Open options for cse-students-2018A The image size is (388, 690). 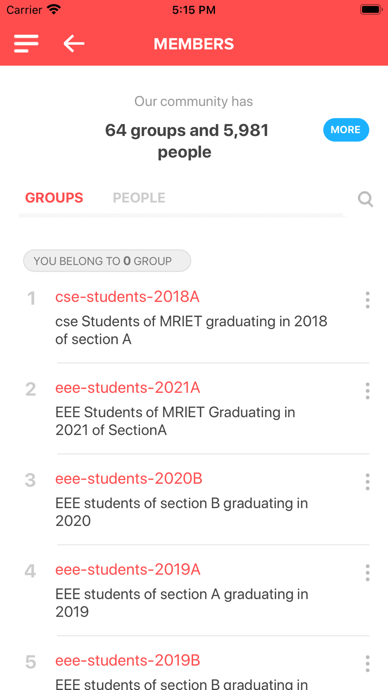click(x=367, y=300)
